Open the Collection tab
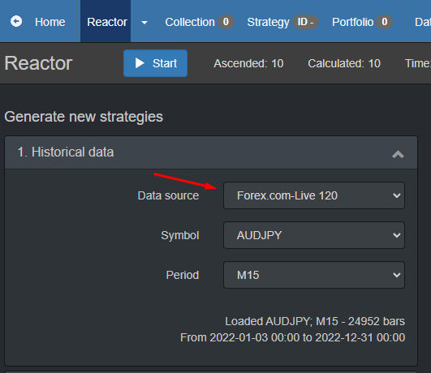Viewport: 431px width, 373px height. coord(190,22)
